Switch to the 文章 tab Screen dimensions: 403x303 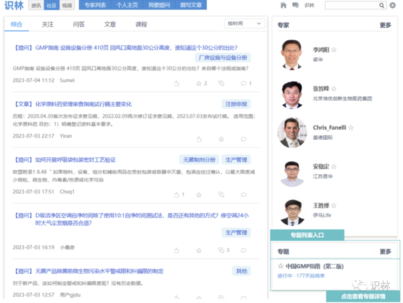[110, 24]
